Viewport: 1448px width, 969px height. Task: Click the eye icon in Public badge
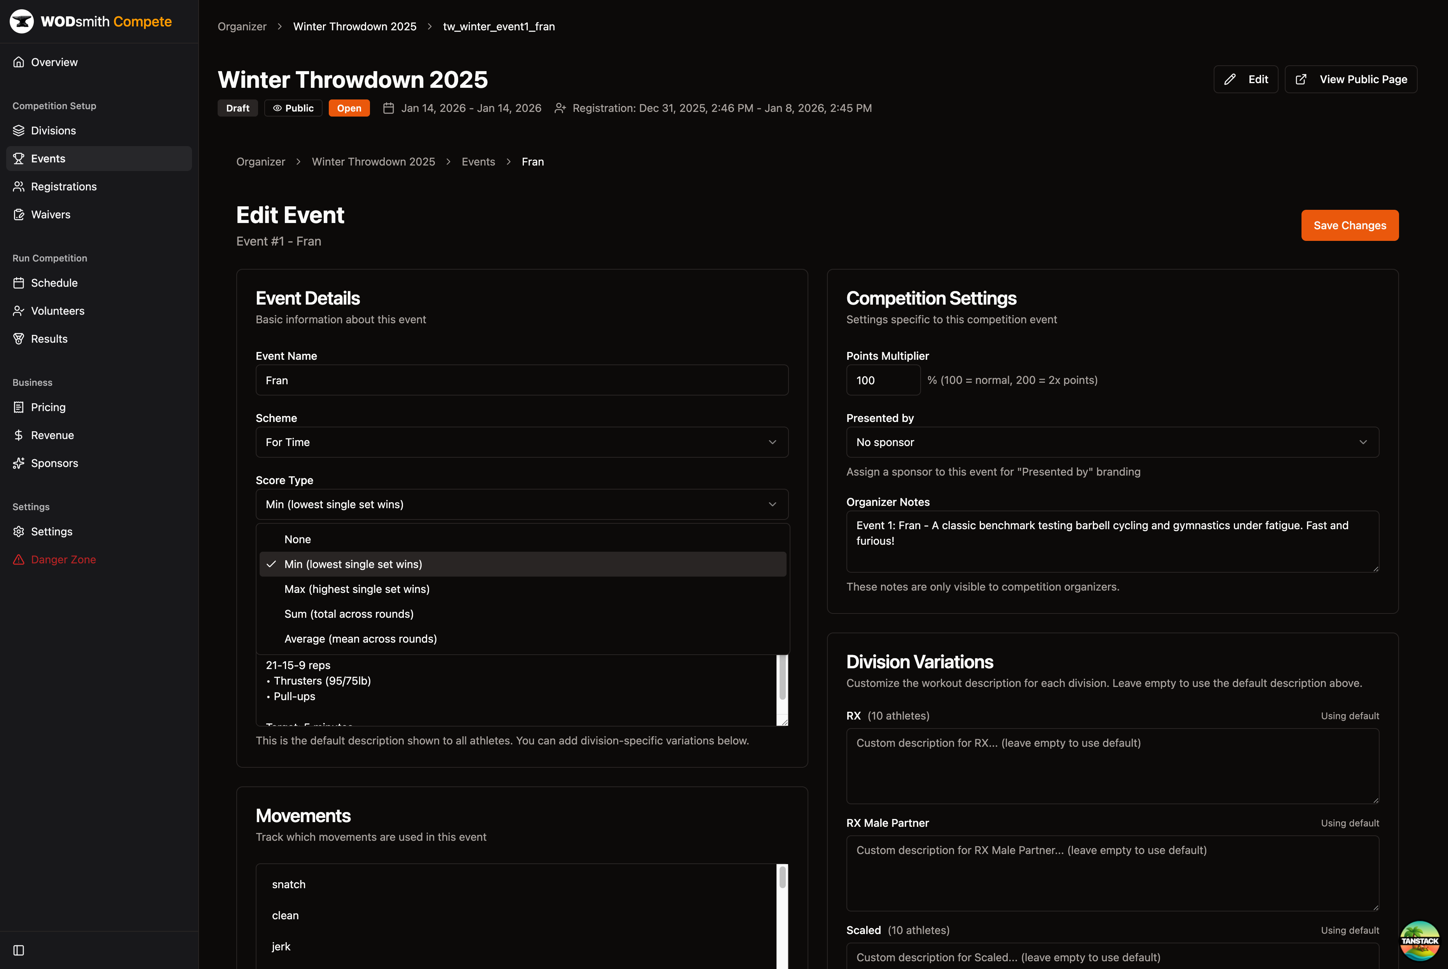point(277,108)
